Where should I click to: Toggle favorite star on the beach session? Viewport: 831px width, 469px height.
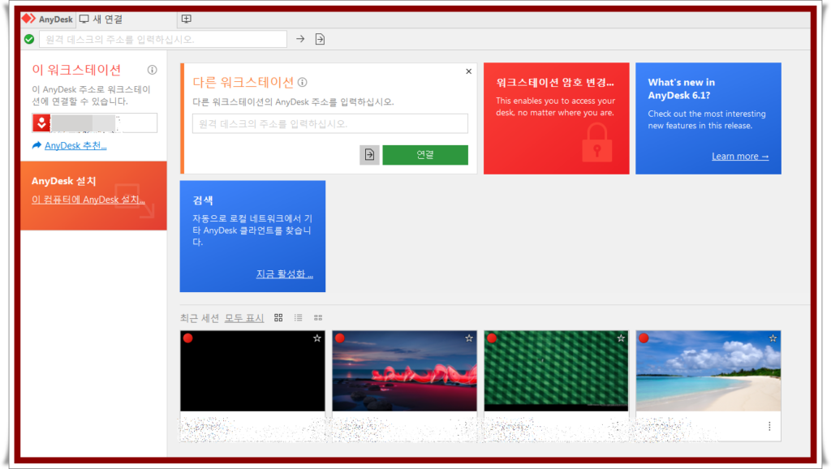[773, 338]
